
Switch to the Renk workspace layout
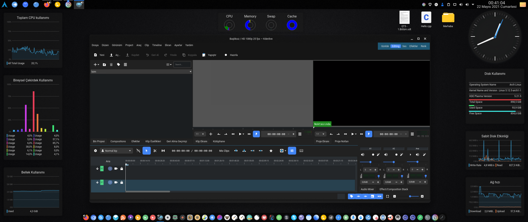424,46
